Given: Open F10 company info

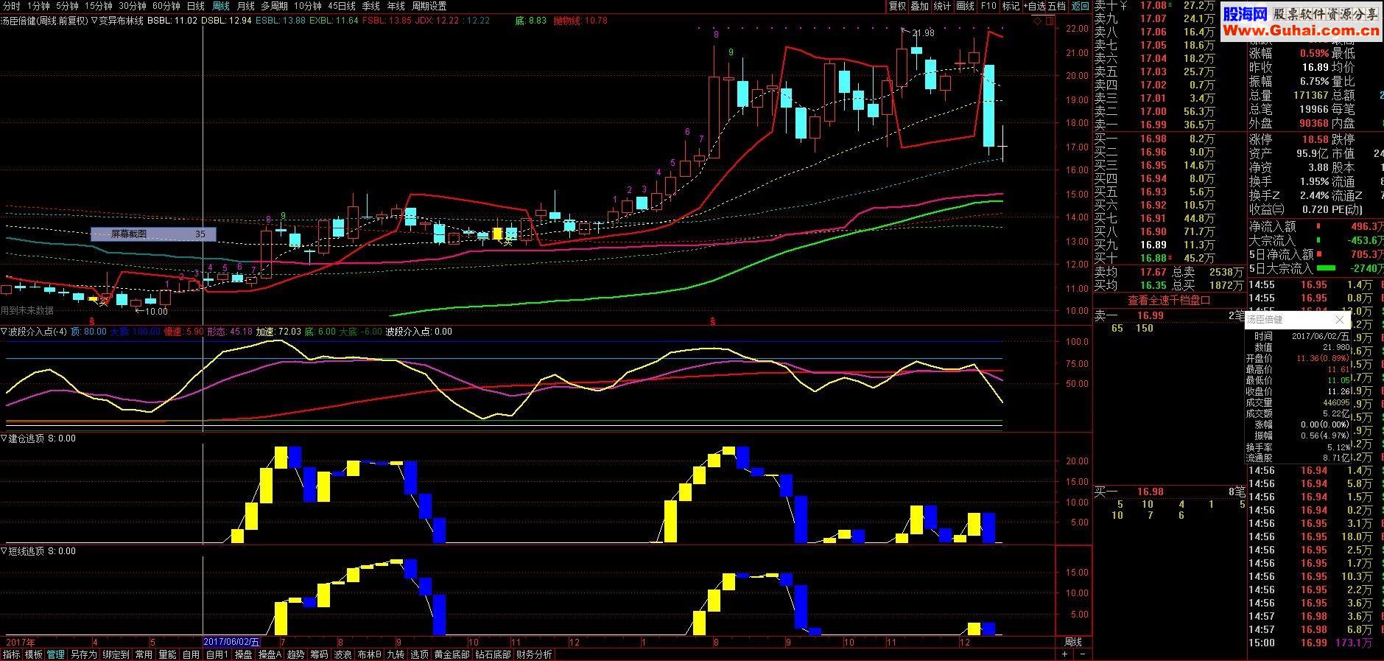Looking at the screenshot, I should [988, 6].
